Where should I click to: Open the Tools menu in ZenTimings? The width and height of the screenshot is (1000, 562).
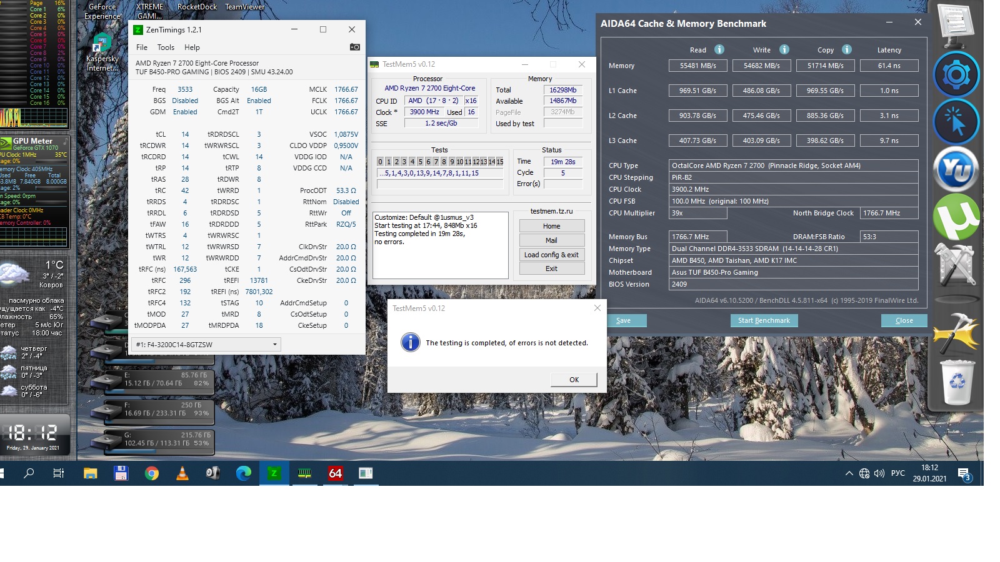pyautogui.click(x=166, y=47)
